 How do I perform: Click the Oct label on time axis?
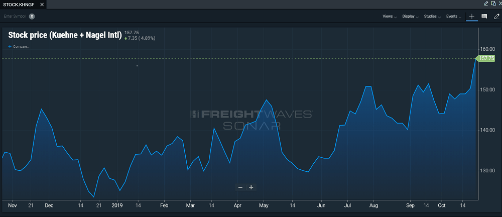pos(442,205)
